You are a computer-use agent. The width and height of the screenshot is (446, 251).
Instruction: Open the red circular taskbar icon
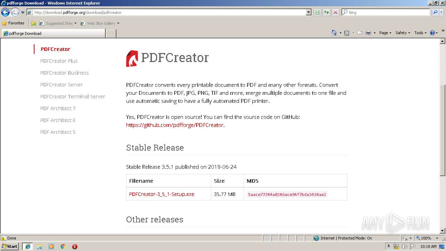click(75, 246)
